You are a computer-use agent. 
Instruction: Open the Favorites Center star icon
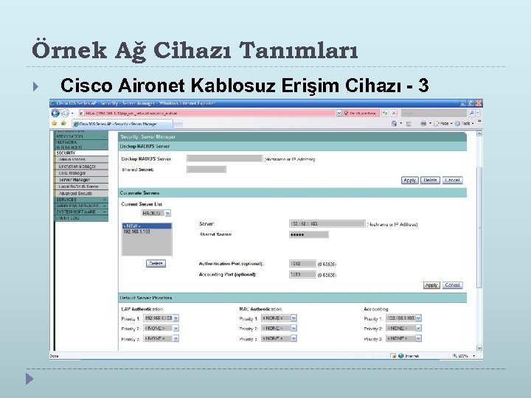(x=54, y=124)
